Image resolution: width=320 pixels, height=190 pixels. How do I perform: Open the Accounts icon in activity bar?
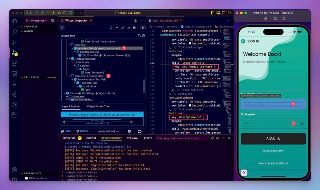(14, 170)
